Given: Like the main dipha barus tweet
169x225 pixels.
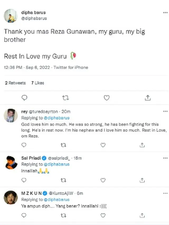Looking at the screenshot, I should [106, 98].
